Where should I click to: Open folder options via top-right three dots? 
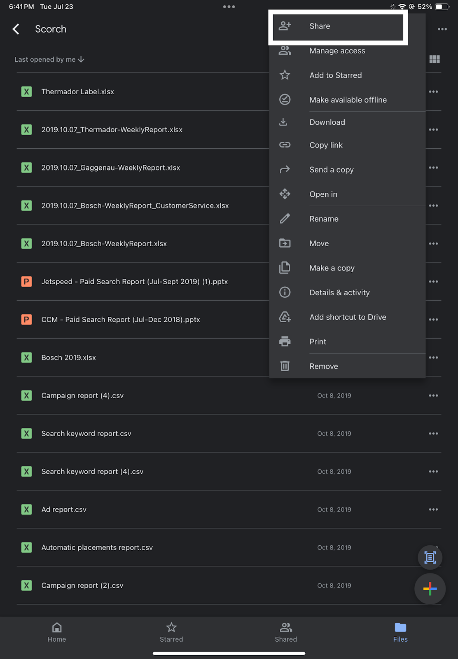442,29
